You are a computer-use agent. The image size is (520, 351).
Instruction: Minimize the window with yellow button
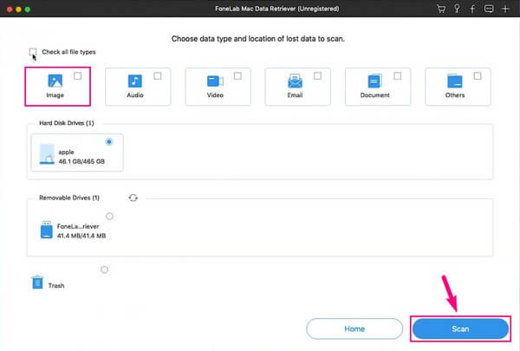pyautogui.click(x=18, y=10)
